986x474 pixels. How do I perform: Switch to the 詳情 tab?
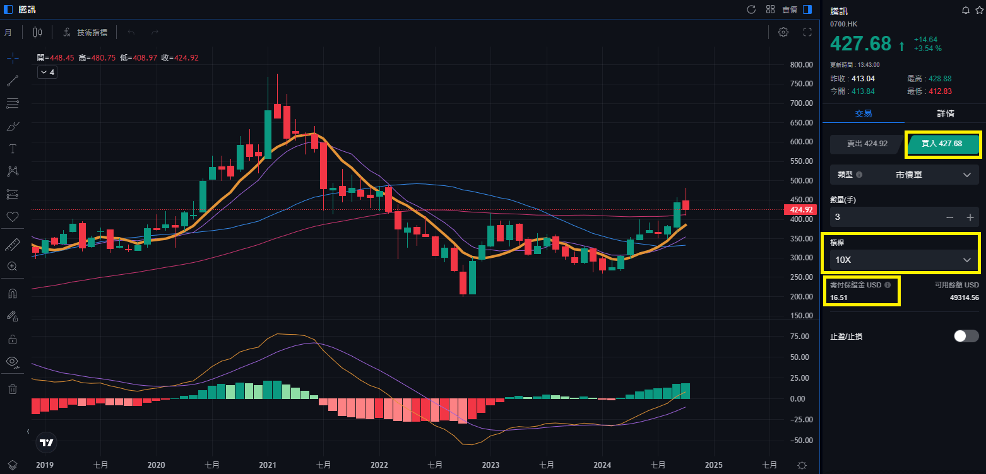click(945, 113)
